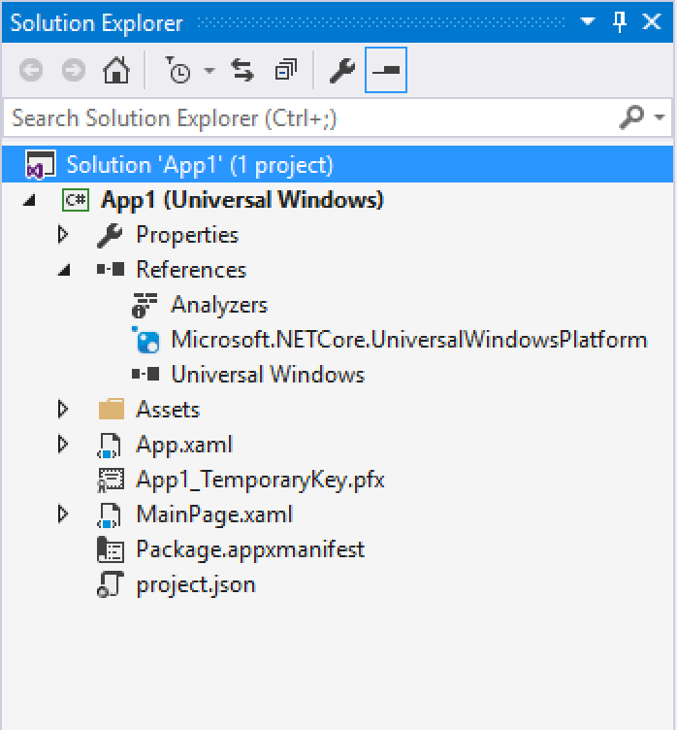677x730 pixels.
Task: Click the Search Solution Explorer field
Action: 310,118
